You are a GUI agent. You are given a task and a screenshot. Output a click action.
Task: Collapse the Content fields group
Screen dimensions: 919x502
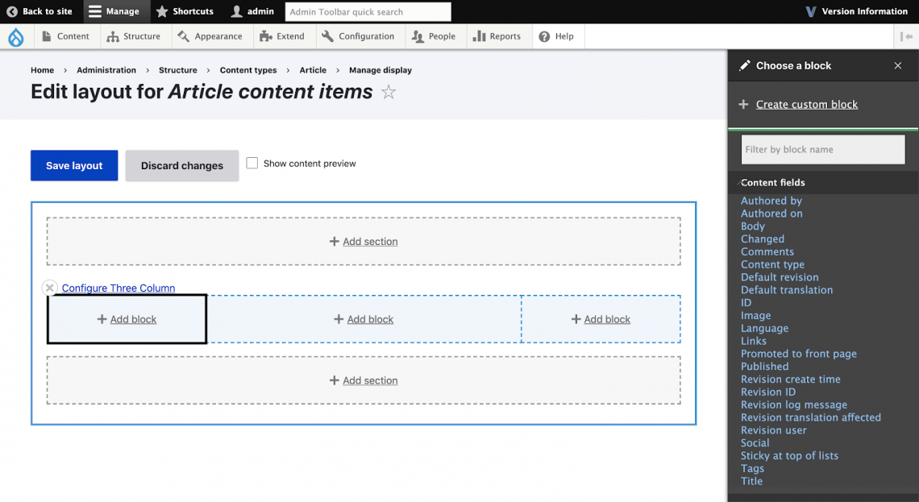click(x=773, y=183)
